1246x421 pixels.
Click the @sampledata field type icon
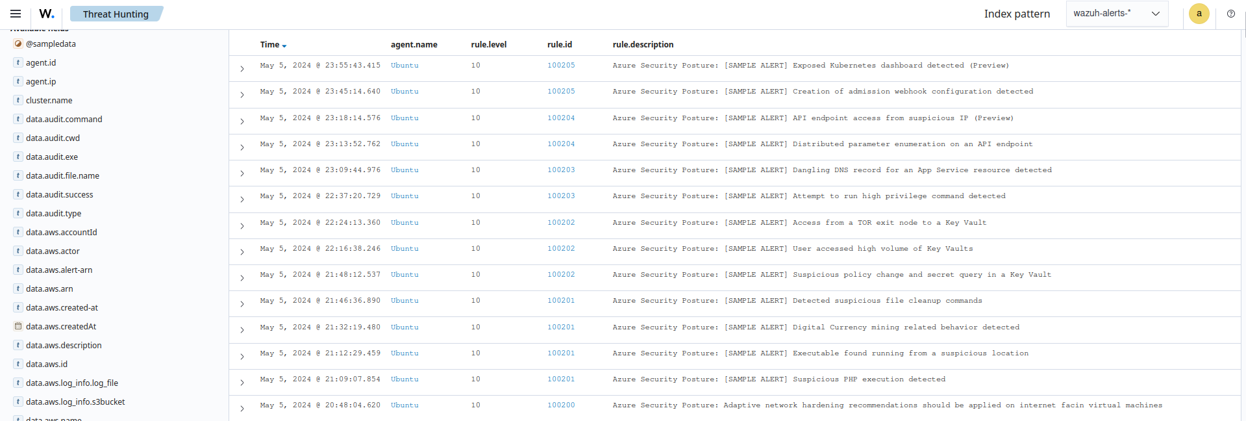click(x=18, y=44)
